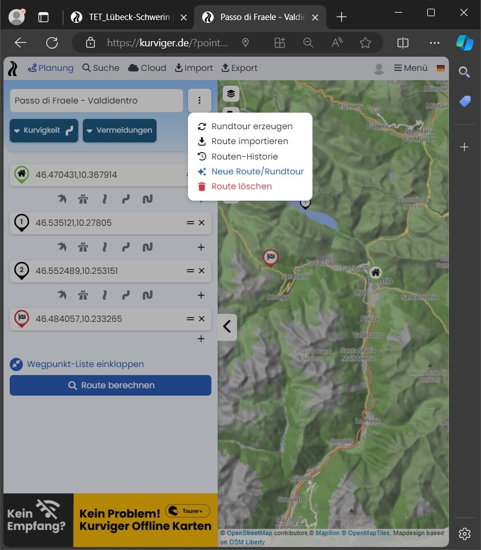Screen dimensions: 481x550
Task: Add waypoint after the destination with plus icon
Action: [x=201, y=339]
